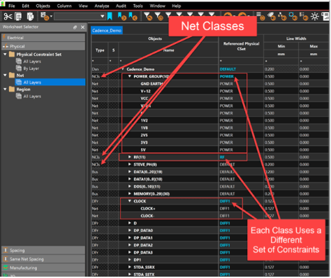
Task: Select All Layers under Region
Action: click(32, 96)
